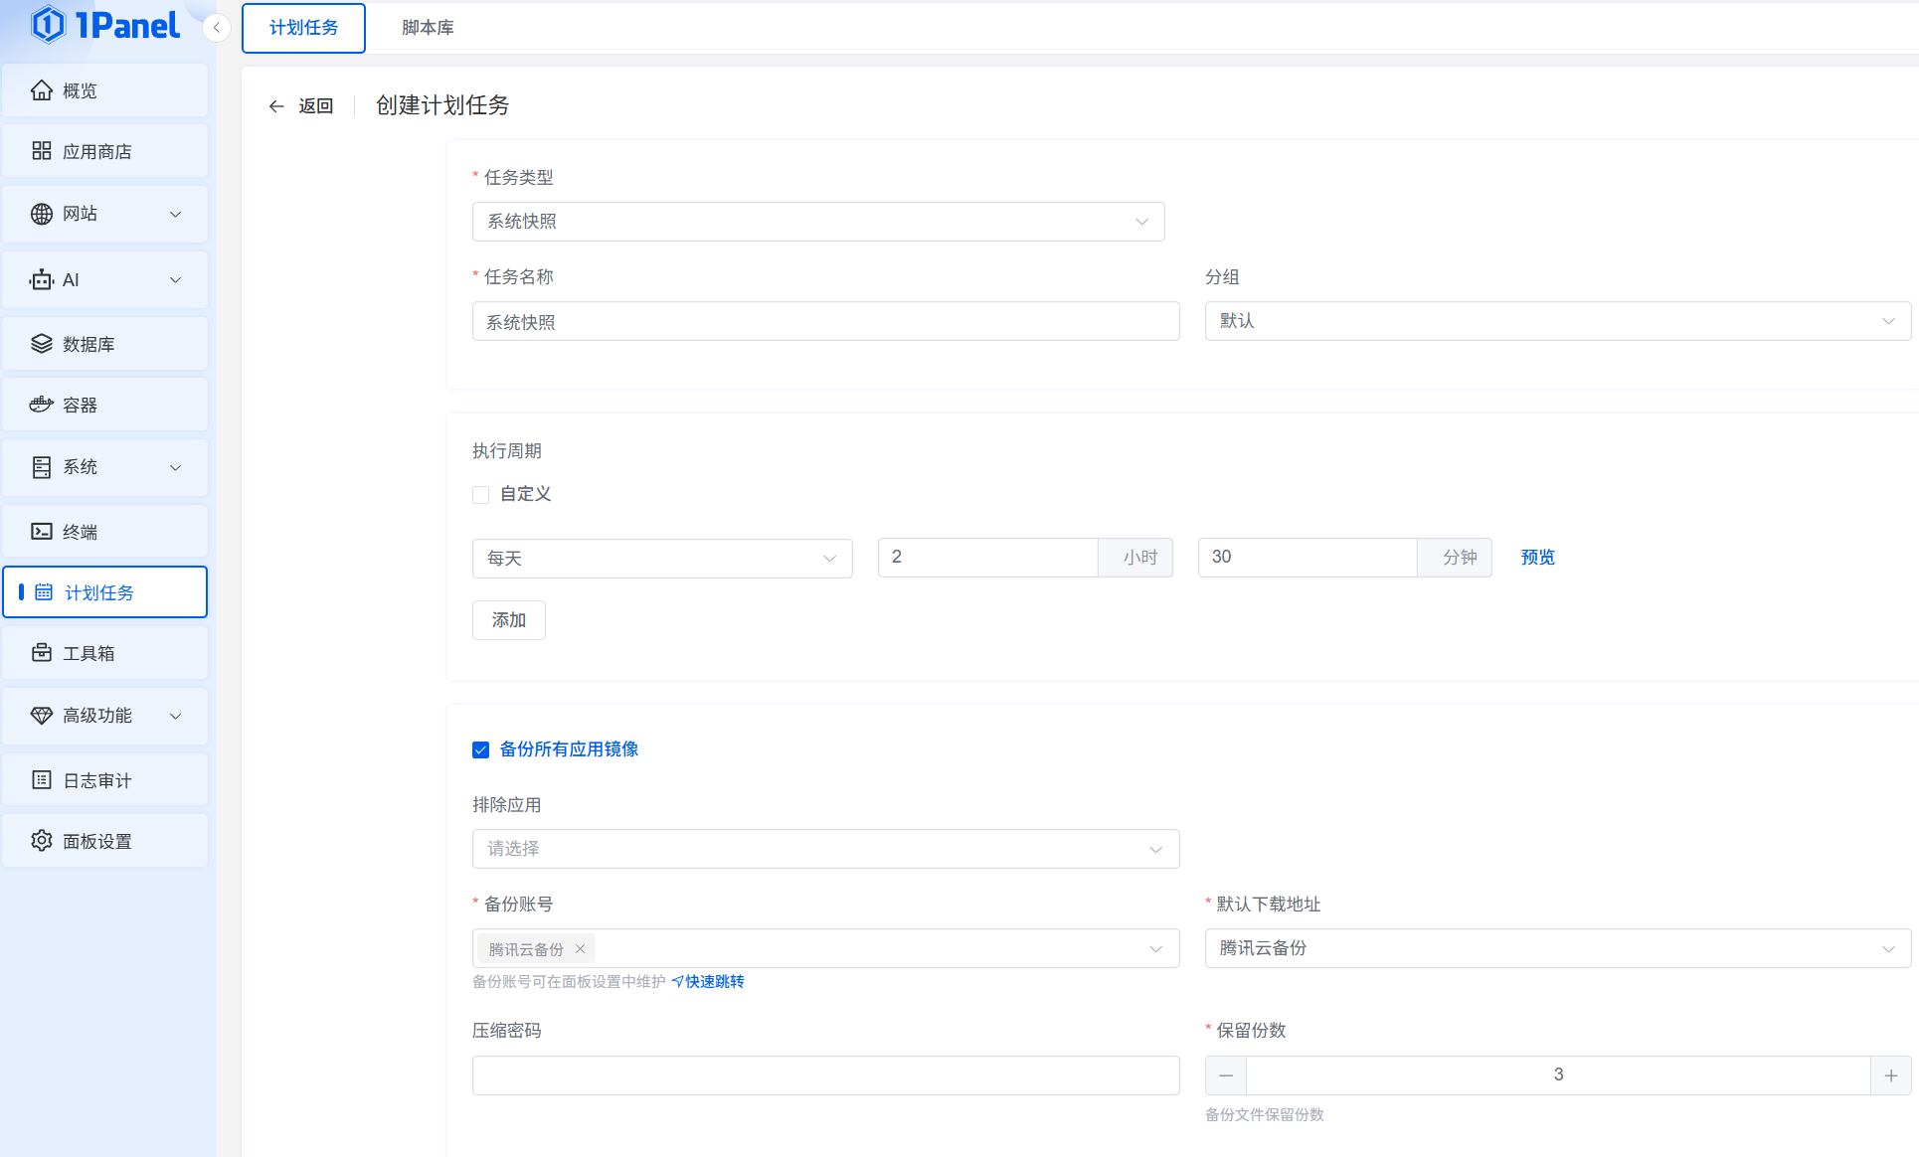Open the 每天 period dropdown
1919x1157 pixels.
[661, 559]
